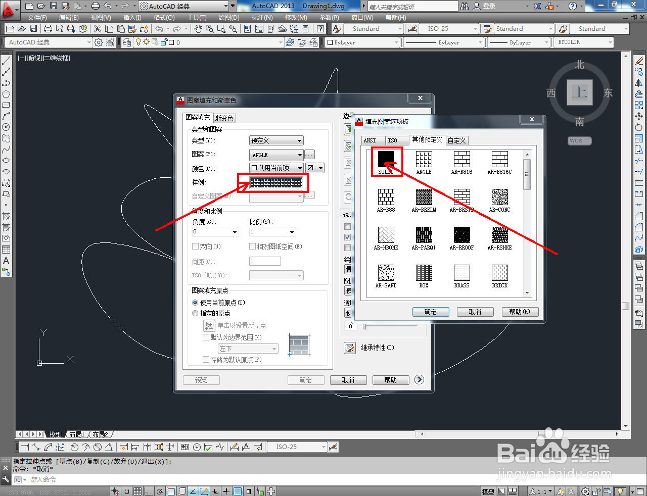Pick the BRICK hatch pattern

(499, 273)
